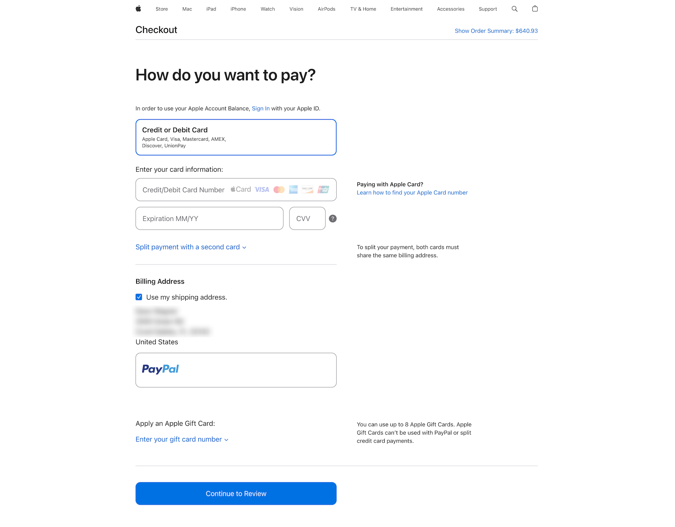Select Credit or Debit Card payment option
The image size is (675, 527).
click(236, 137)
